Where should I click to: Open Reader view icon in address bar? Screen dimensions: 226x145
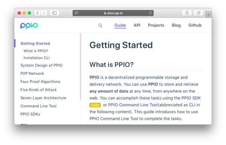[76, 13]
